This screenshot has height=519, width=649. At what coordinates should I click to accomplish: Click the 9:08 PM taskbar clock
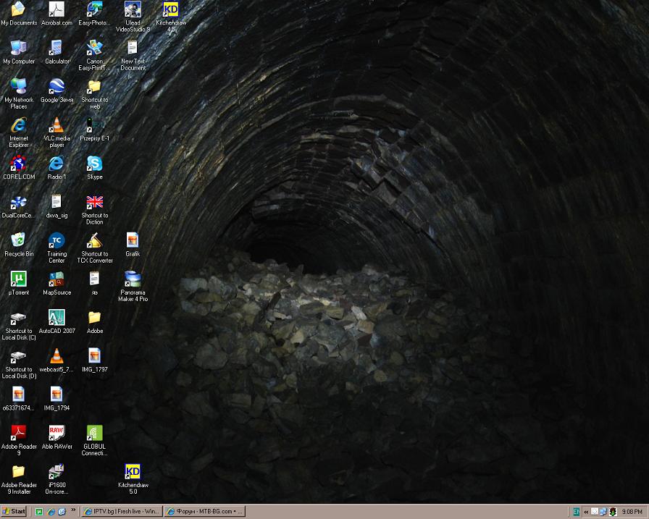pyautogui.click(x=632, y=512)
